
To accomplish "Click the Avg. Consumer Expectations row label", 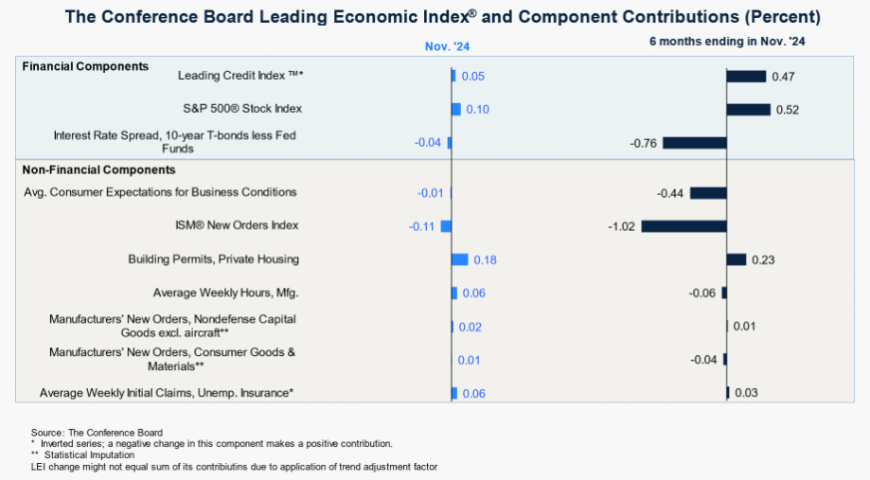I will [x=161, y=192].
